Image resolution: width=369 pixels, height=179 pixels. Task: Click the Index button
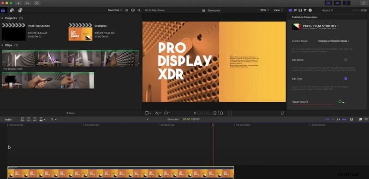[x=8, y=120]
